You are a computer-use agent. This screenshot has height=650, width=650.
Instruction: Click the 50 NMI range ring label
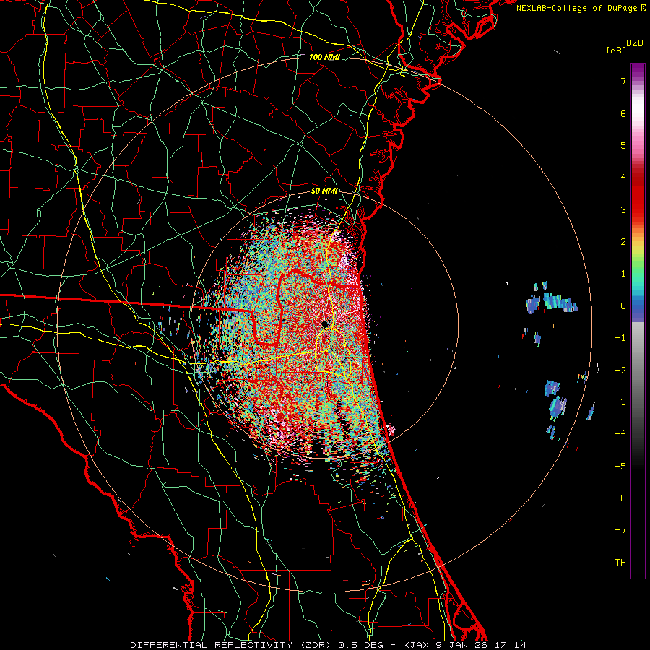(x=324, y=191)
